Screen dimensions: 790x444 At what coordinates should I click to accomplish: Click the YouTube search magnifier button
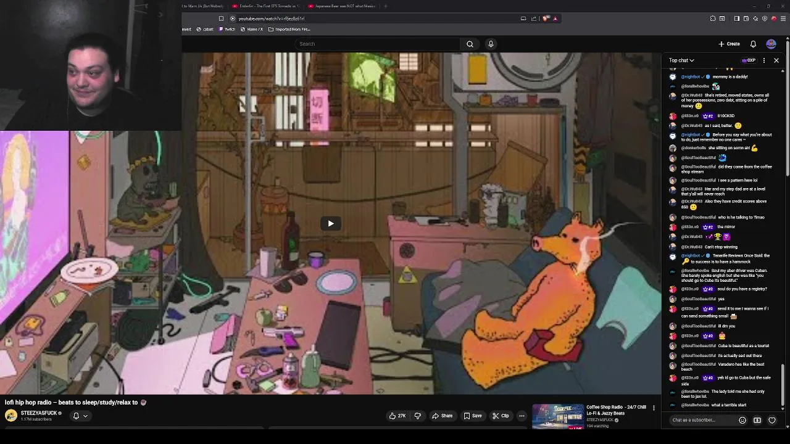[x=470, y=44]
